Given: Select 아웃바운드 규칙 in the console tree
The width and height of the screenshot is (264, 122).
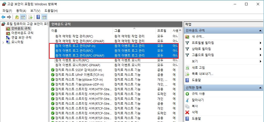Looking at the screenshot, I should tap(22, 33).
